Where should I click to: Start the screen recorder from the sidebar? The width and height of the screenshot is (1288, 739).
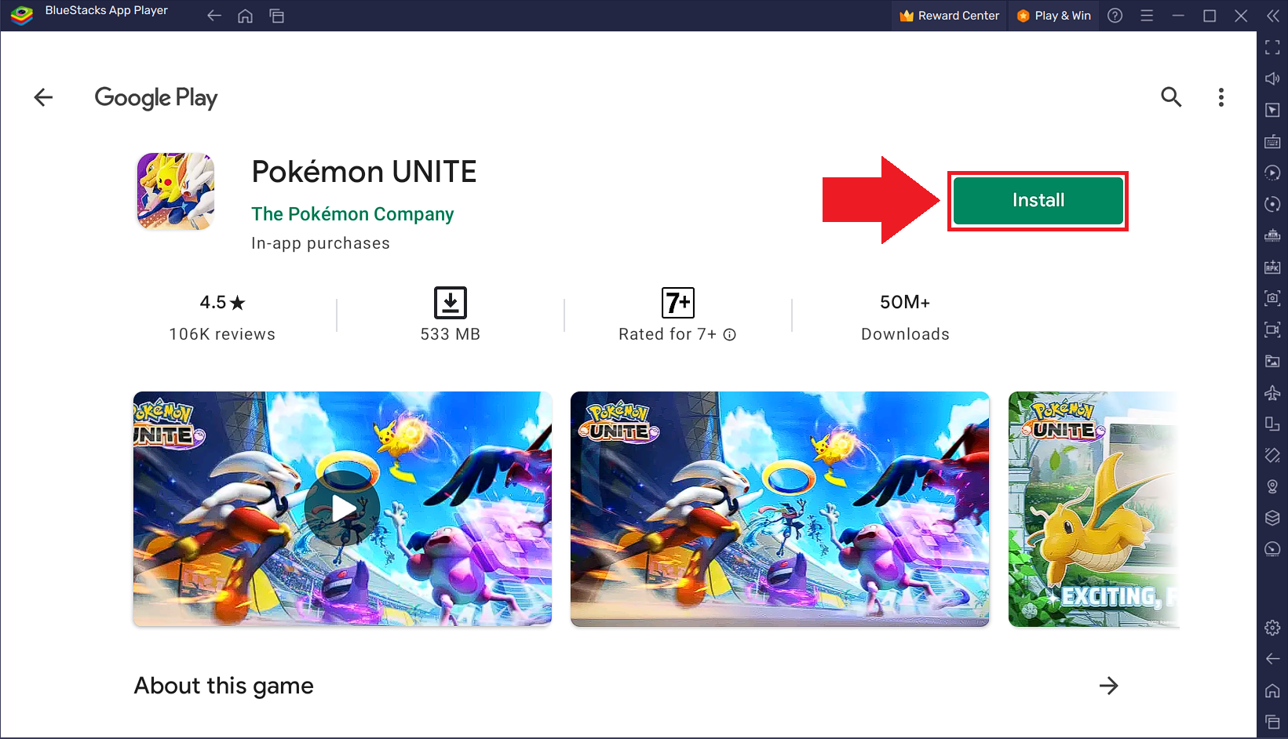[1273, 330]
